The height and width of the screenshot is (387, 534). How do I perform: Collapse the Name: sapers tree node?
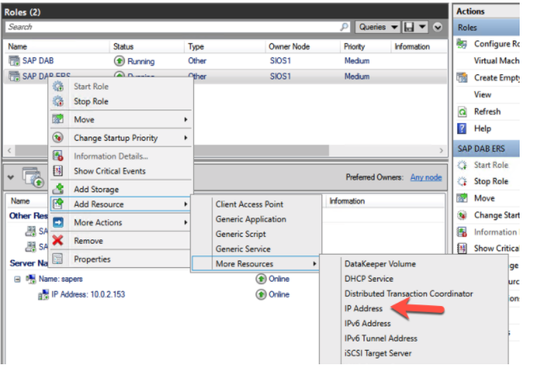pos(18,279)
